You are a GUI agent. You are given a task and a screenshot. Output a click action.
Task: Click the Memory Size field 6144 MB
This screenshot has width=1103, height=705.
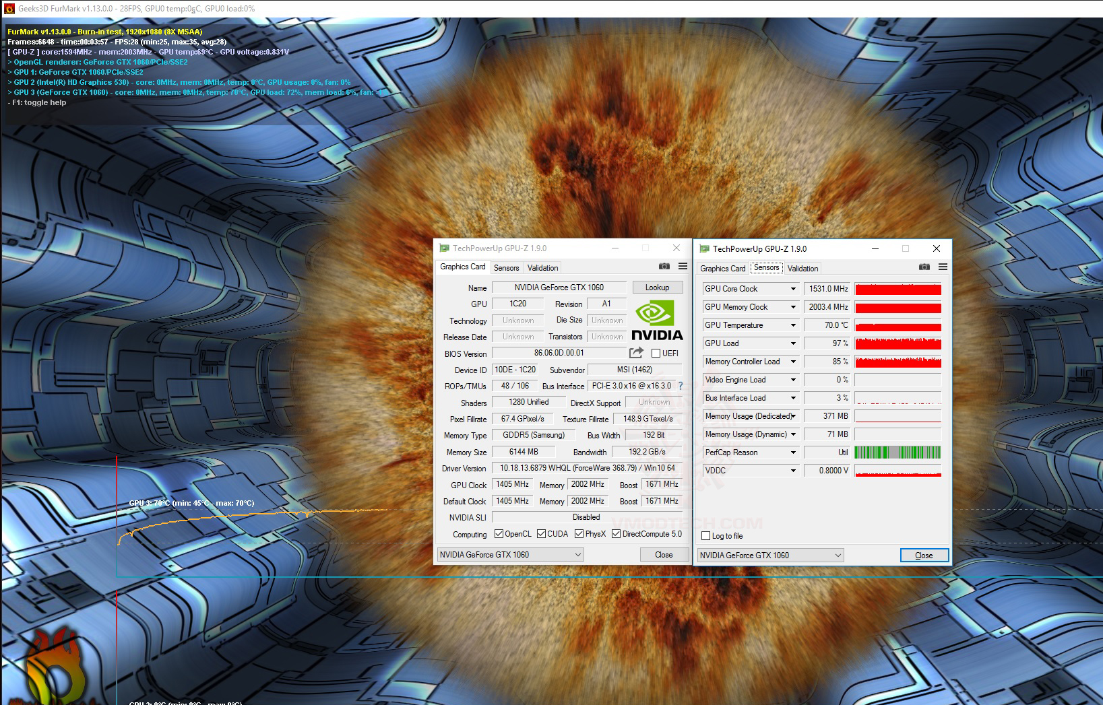(524, 452)
